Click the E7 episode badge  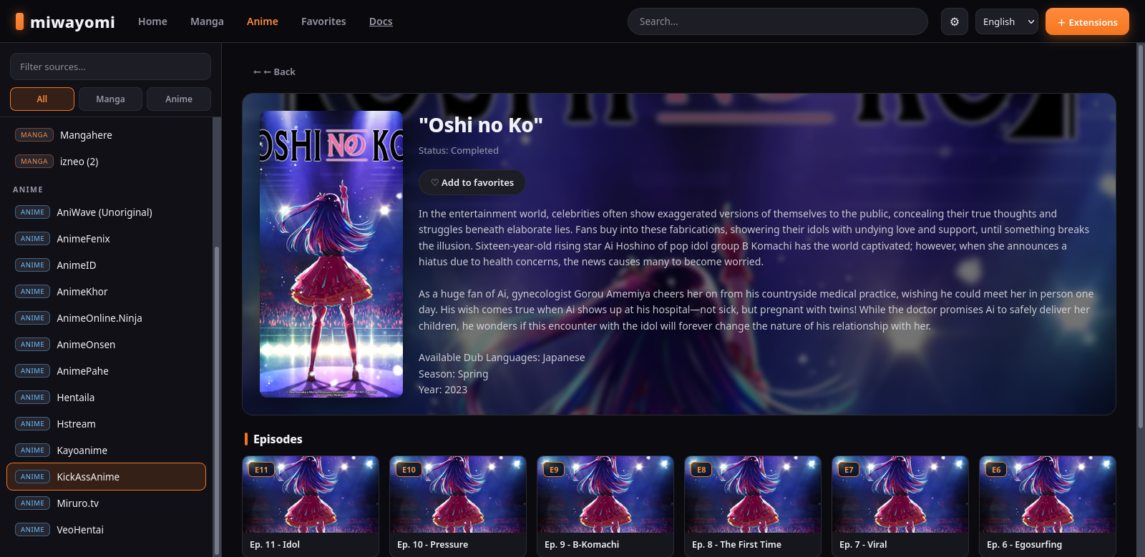coord(849,470)
